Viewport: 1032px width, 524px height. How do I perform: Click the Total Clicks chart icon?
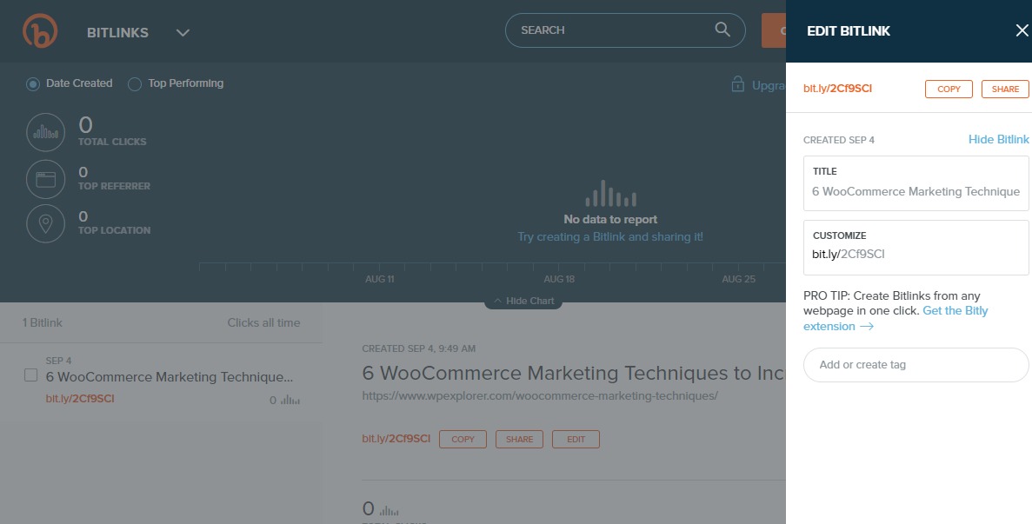point(45,132)
